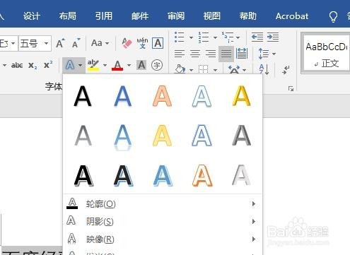350x255 pixels.
Task: Choose blue fill A text effect
Action: (122, 96)
